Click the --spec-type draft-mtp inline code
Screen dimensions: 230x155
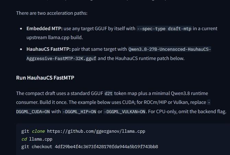tap(164, 28)
